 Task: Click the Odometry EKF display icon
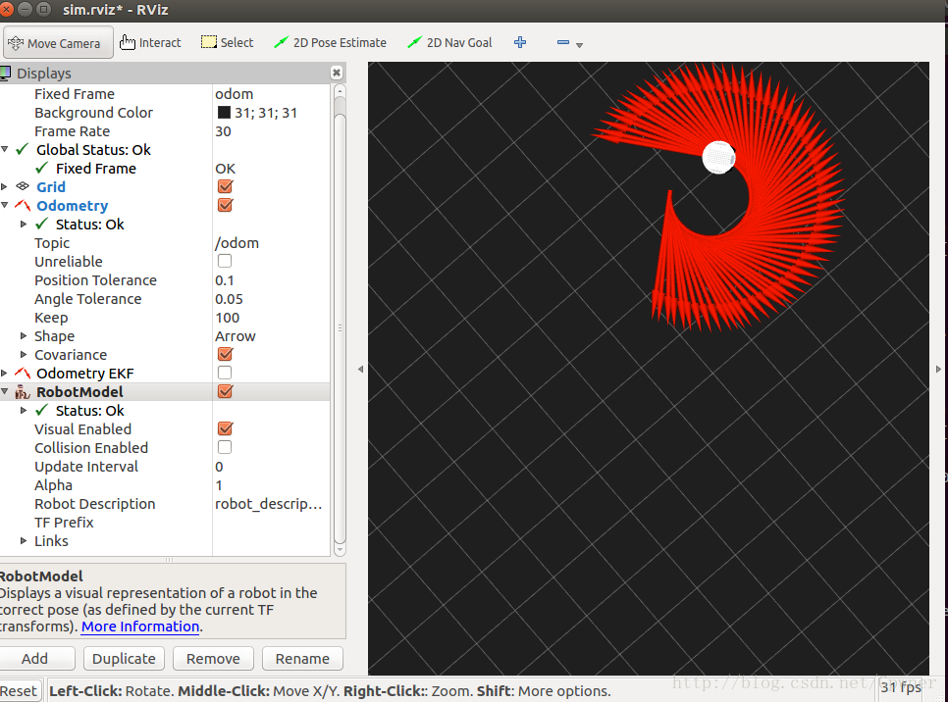click(x=23, y=373)
